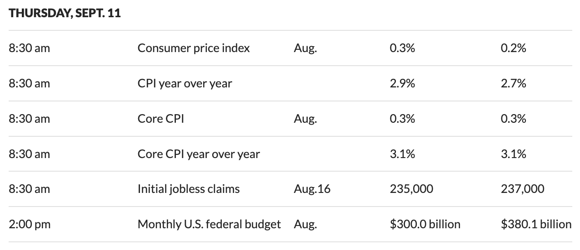Click the Initial jobless claims report
The height and width of the screenshot is (250, 580).
coord(188,188)
